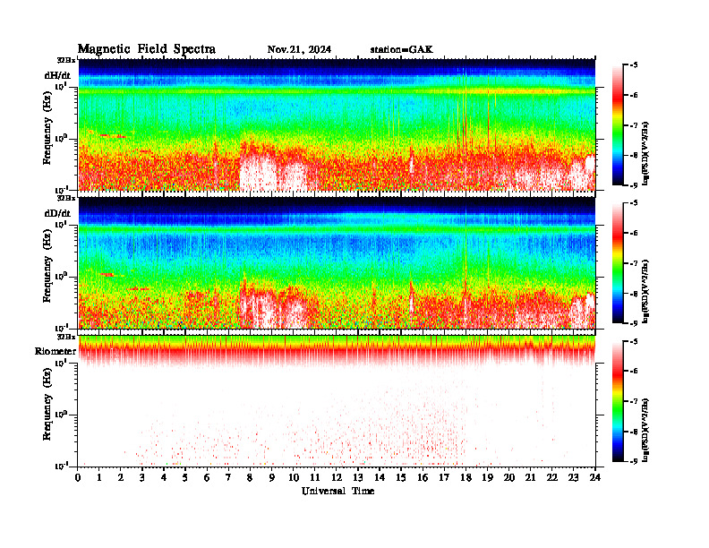Click hour label "17" on the time axis

[x=445, y=478]
